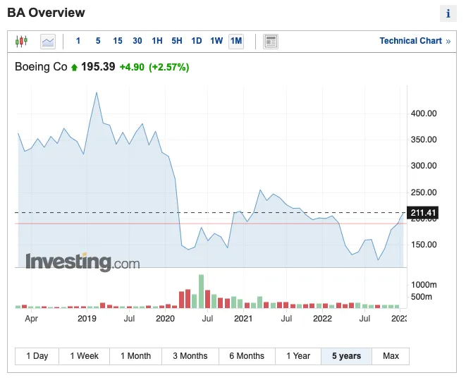Screen dimensions: 466x380
Task: Click the info icon beside BA Overview
Action: tap(448, 13)
